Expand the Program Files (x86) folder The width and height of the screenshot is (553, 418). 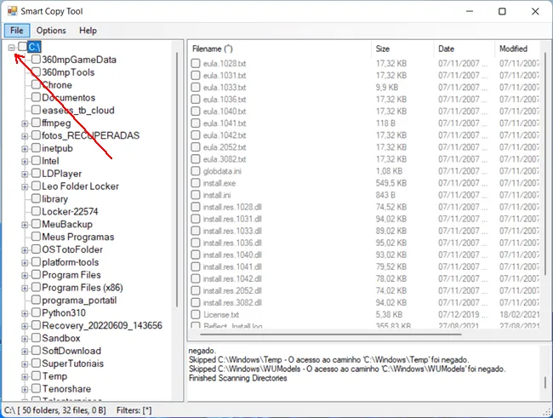[25, 288]
